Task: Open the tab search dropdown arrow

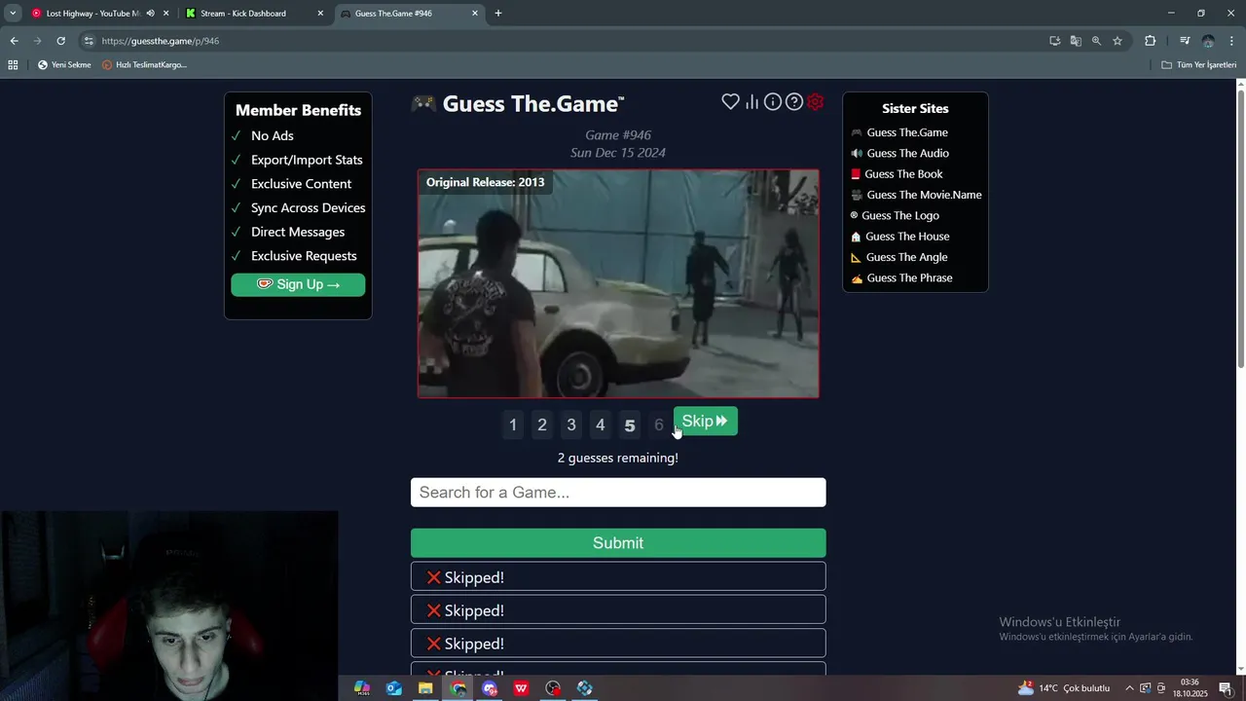Action: (x=13, y=14)
